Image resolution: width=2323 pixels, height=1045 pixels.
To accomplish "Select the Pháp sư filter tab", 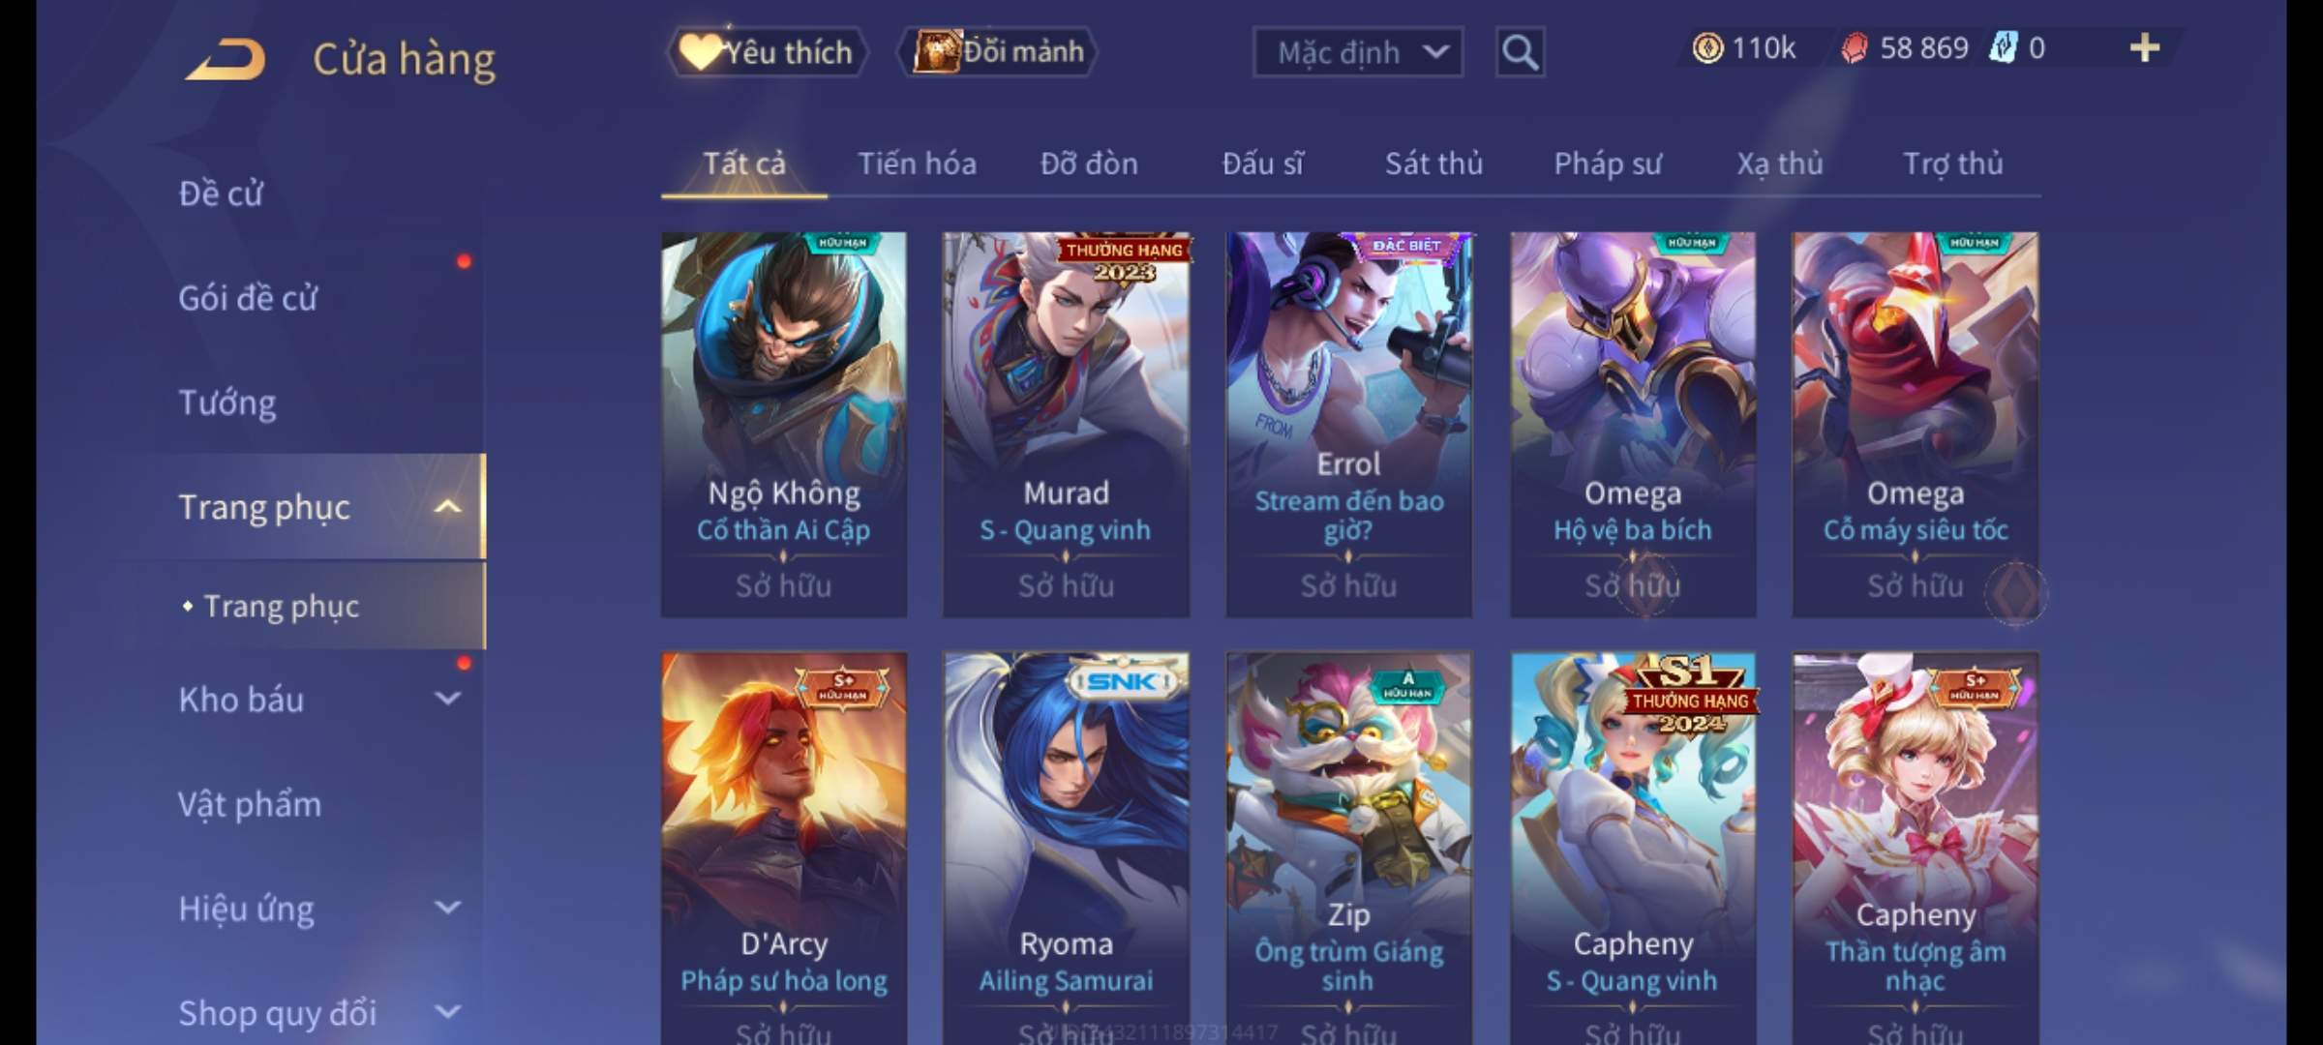I will point(1607,164).
